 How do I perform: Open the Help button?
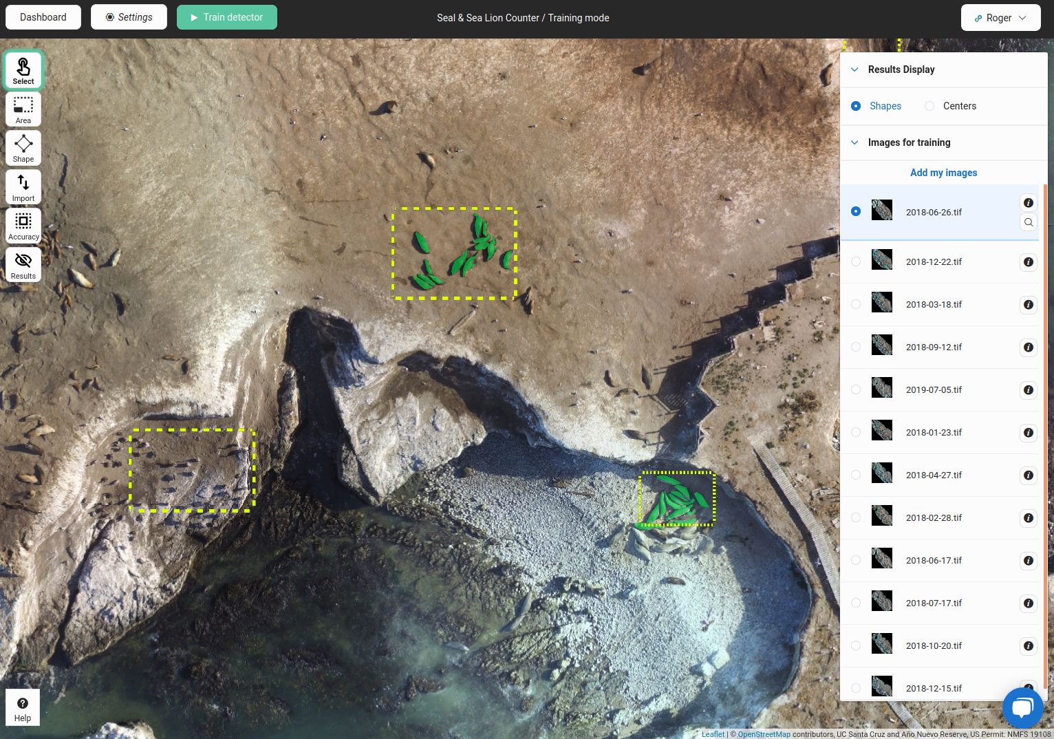click(23, 707)
